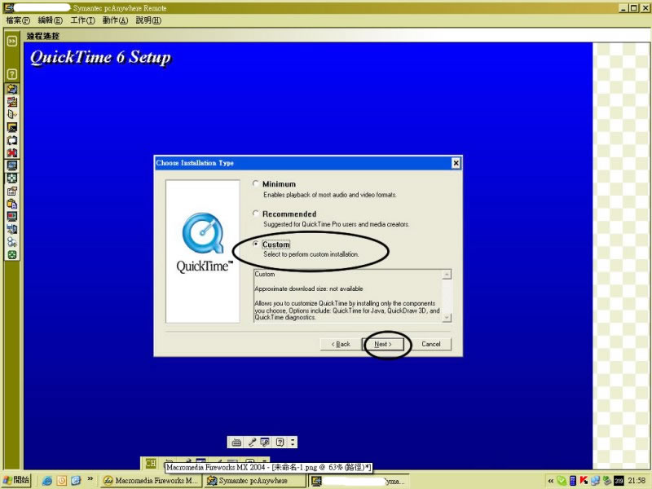Select the Minimum installation radio button
652x489 pixels.
256,183
